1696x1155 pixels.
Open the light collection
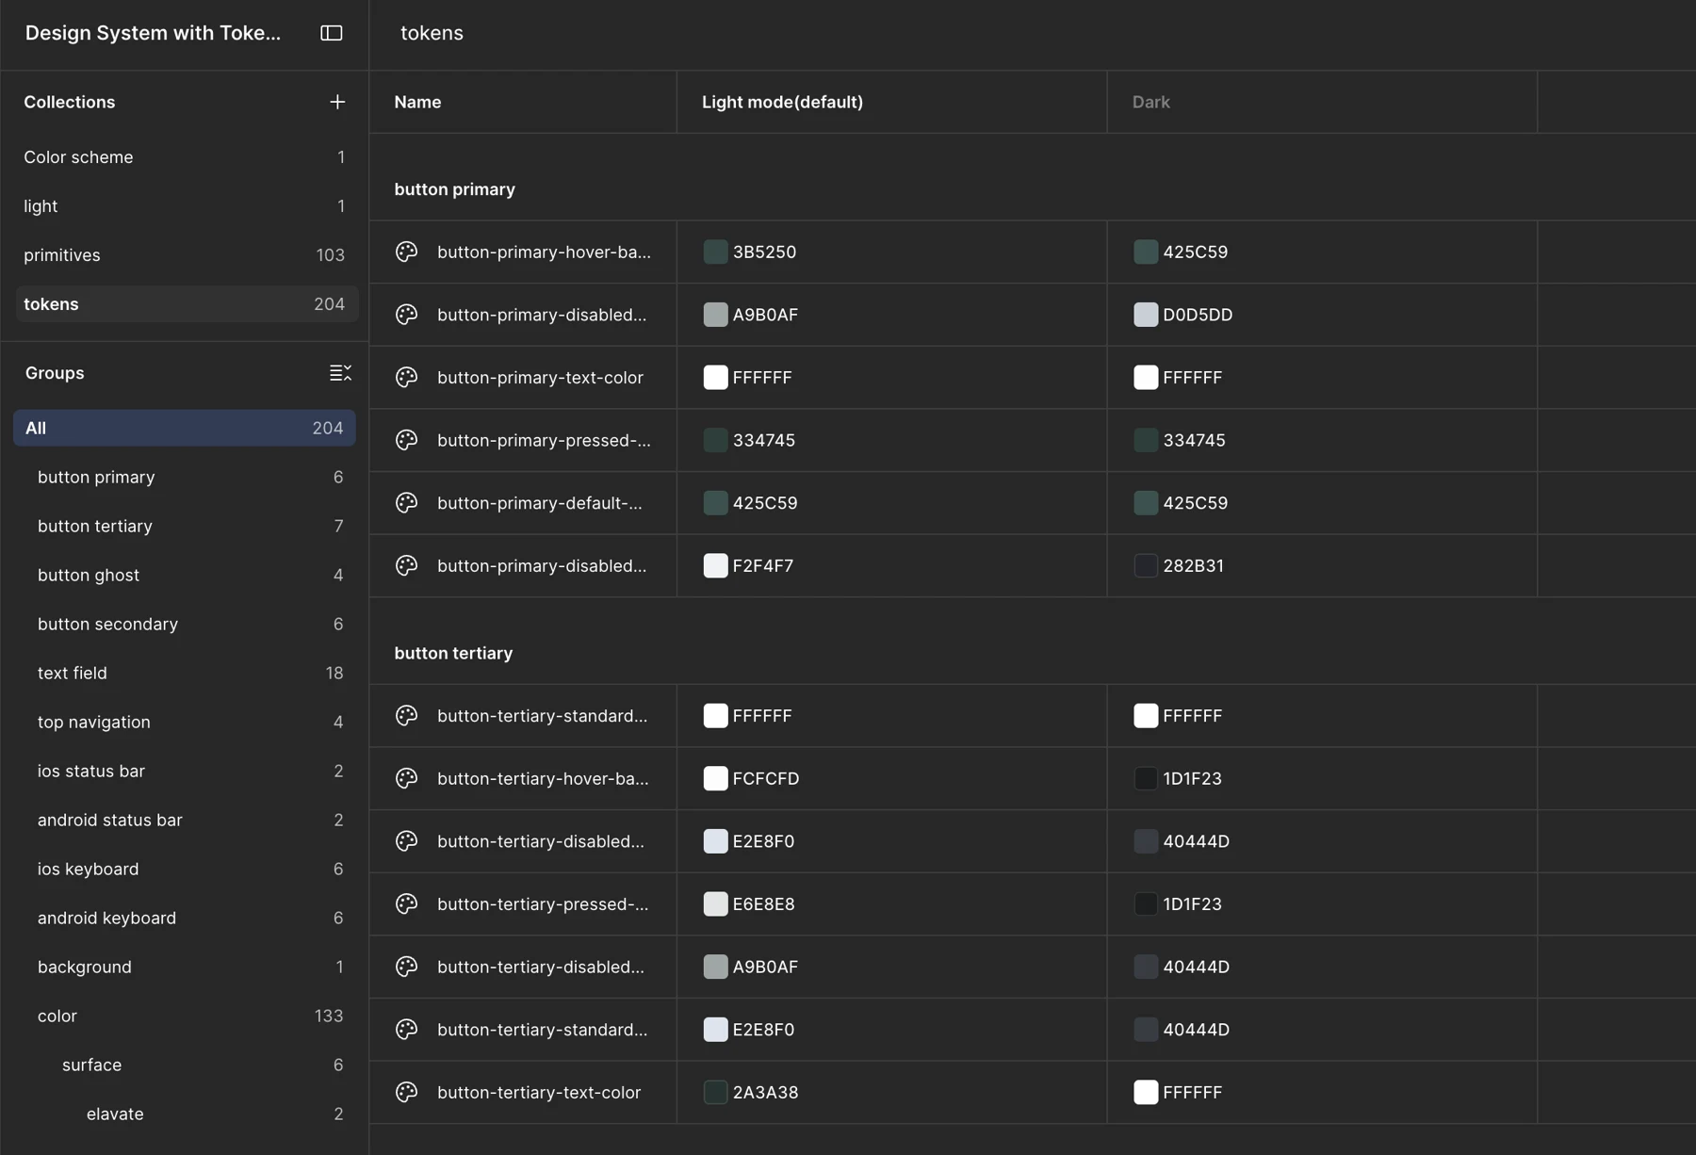[184, 206]
